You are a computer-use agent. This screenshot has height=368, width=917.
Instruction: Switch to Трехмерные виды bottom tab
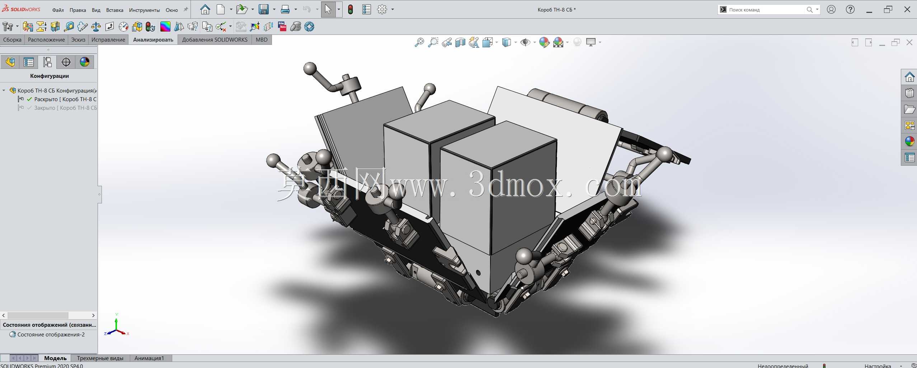coord(100,358)
